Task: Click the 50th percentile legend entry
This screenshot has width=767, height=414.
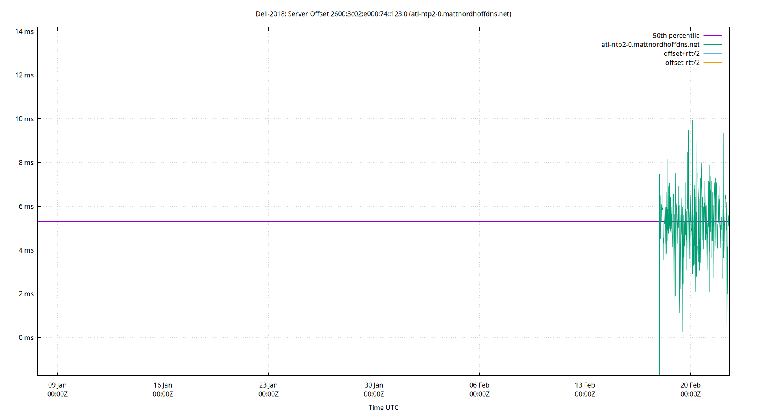Action: 676,35
